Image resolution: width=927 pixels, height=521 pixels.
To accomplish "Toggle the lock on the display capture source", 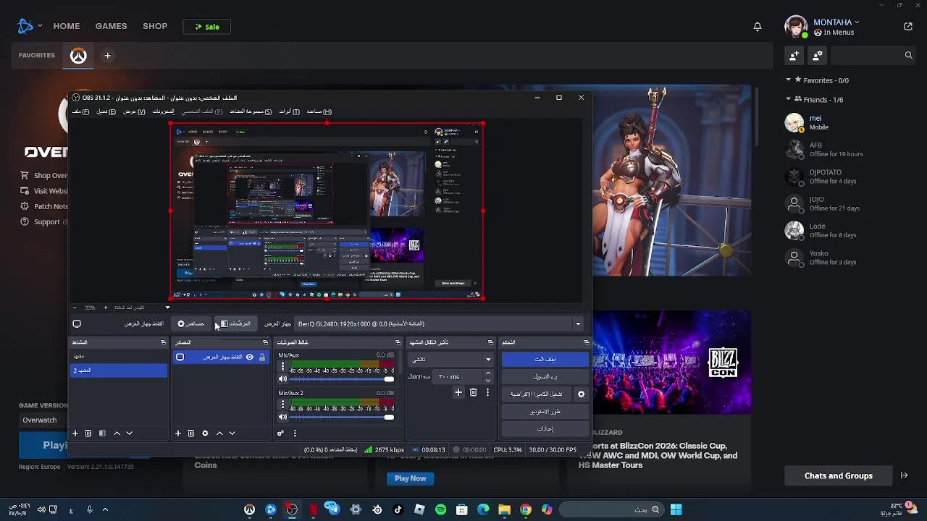I will 262,357.
